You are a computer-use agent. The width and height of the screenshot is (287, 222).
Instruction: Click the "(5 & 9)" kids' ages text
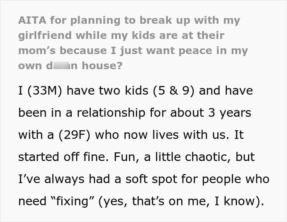tap(173, 91)
